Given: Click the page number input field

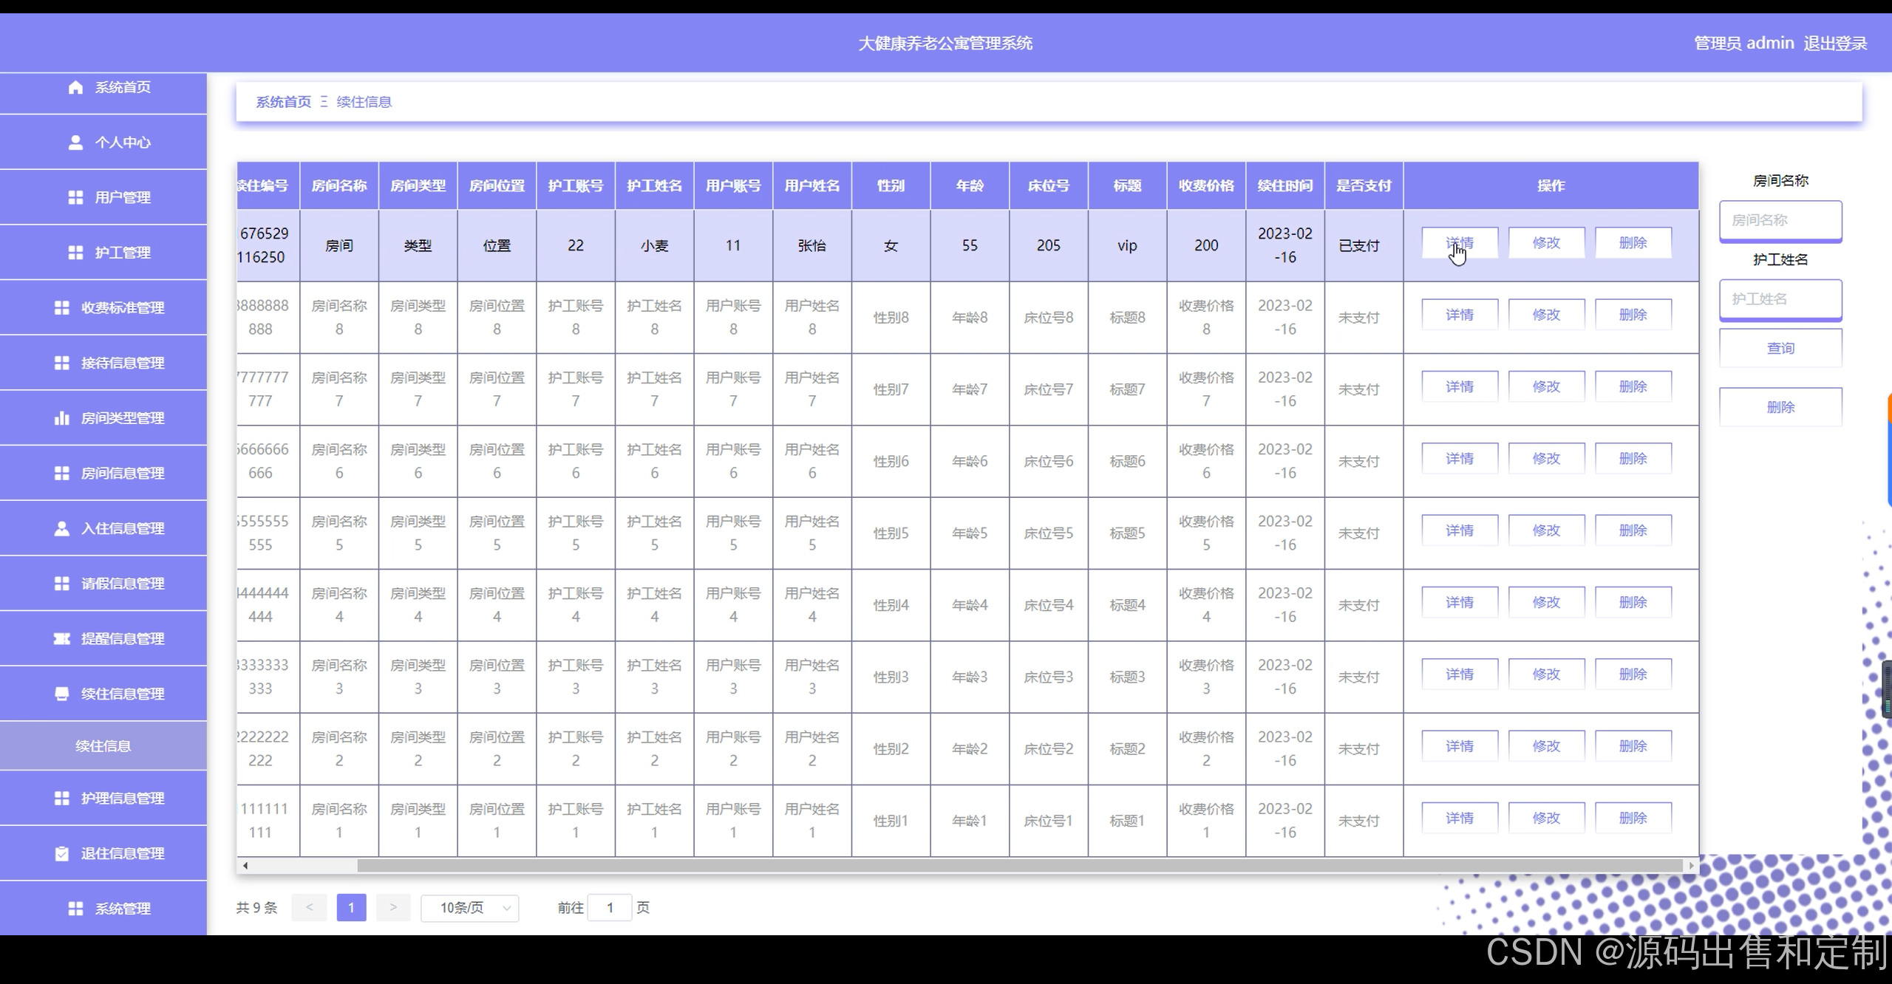Looking at the screenshot, I should click(610, 907).
